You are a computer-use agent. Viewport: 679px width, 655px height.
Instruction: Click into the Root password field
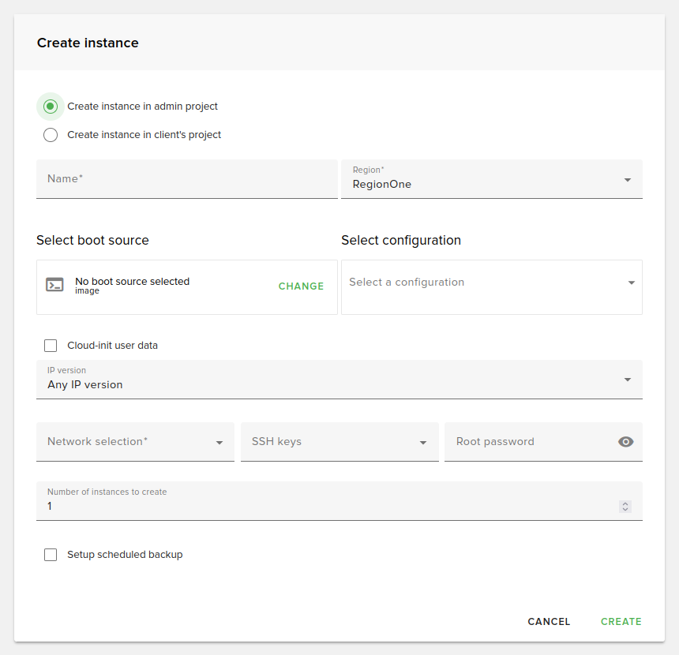coord(529,442)
